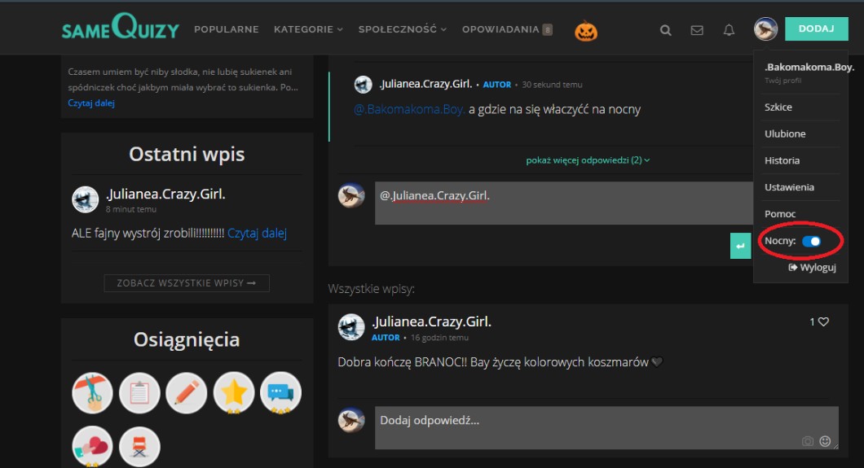Toggle the Nocny night mode switch
Screen dimensions: 864x468
pos(811,241)
